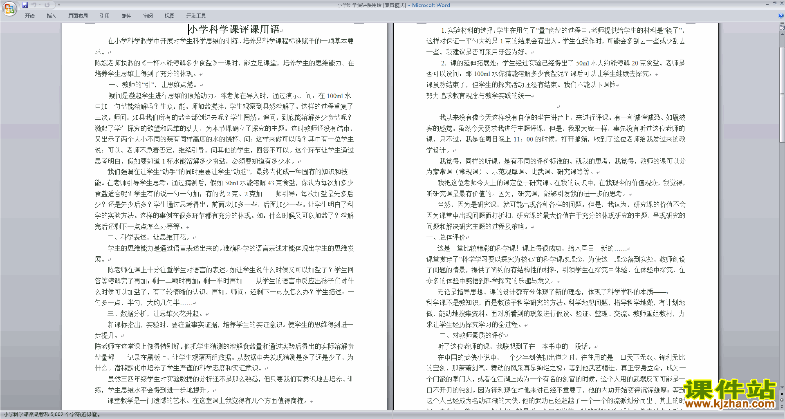This screenshot has height=419, width=785.
Task: Click the line starting 我从来没有像今天这样
Action: [x=562, y=117]
